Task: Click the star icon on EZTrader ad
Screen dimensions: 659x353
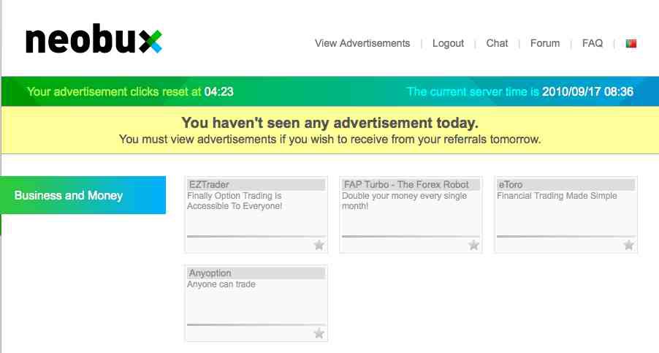Action: coord(319,245)
